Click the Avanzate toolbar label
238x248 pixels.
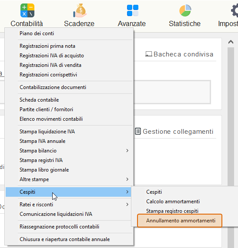coord(132,24)
